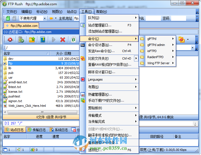
Task: Click the red X delete icon
Action: tap(63, 40)
